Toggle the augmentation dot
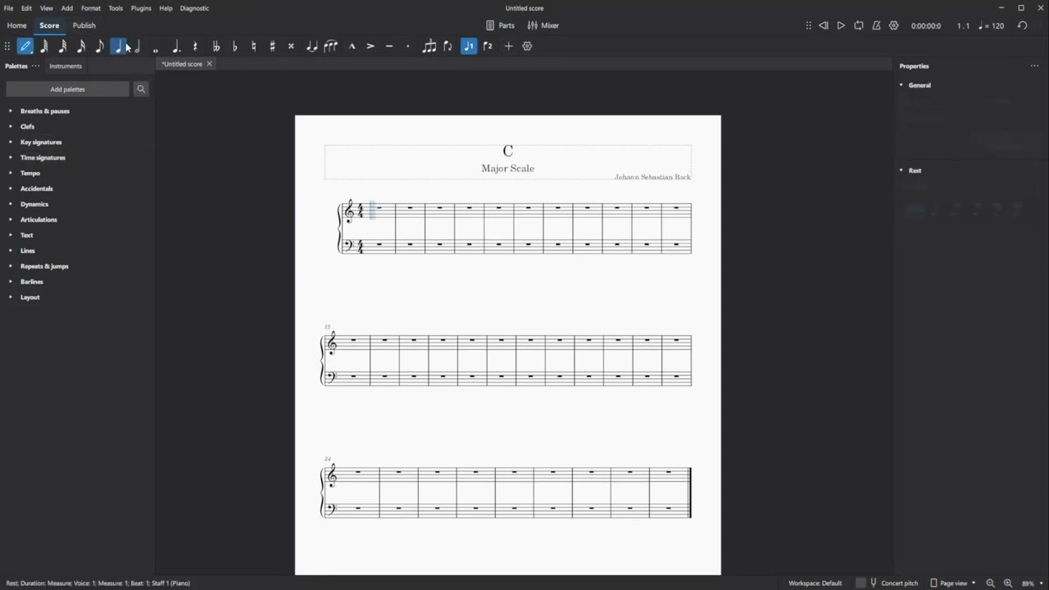This screenshot has width=1049, height=590. [x=175, y=47]
